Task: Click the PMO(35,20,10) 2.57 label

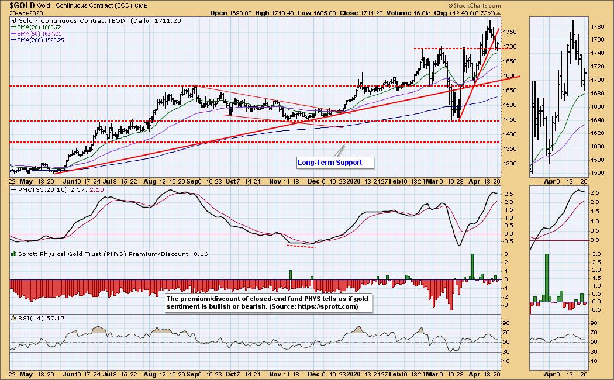Action: pyautogui.click(x=53, y=189)
